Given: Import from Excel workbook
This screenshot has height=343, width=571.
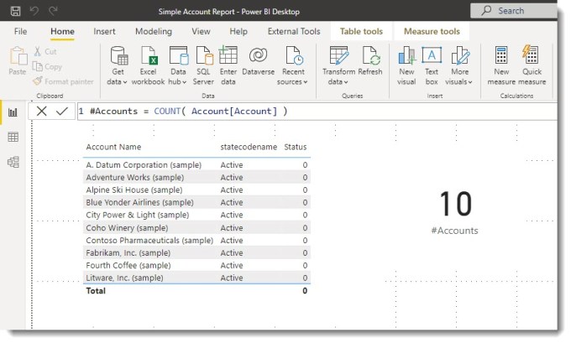Looking at the screenshot, I should click(149, 66).
